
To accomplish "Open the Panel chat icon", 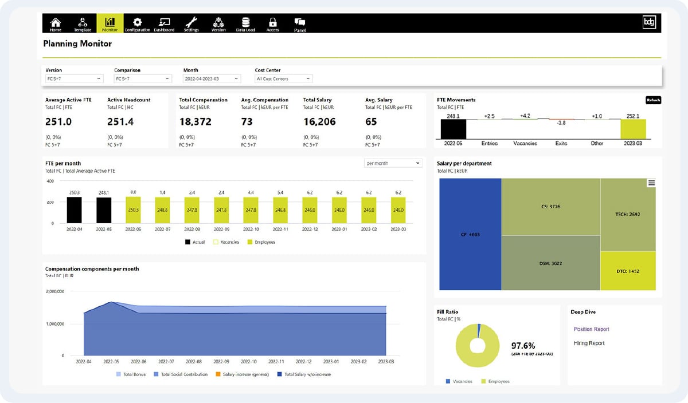I will coord(300,24).
